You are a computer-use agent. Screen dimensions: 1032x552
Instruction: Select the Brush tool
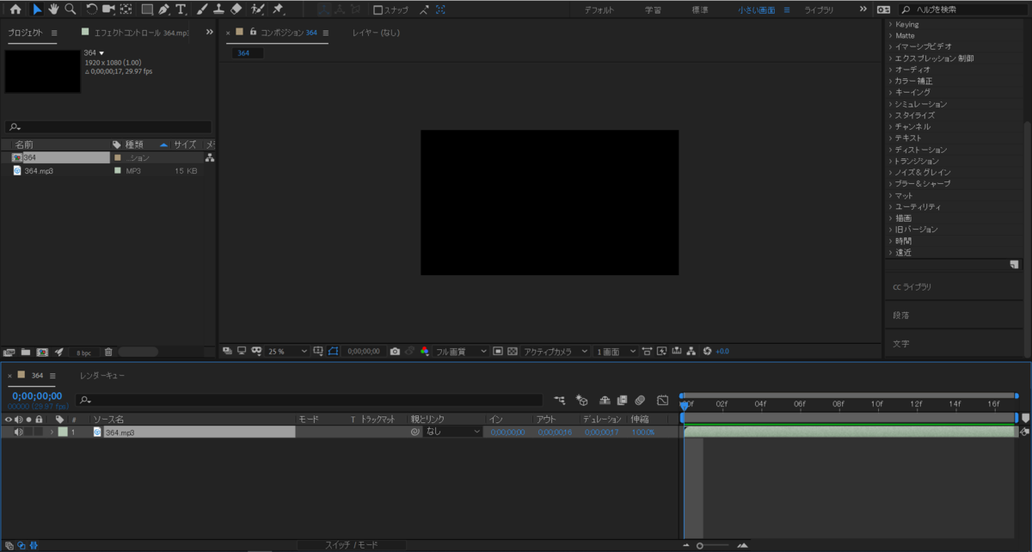(202, 9)
